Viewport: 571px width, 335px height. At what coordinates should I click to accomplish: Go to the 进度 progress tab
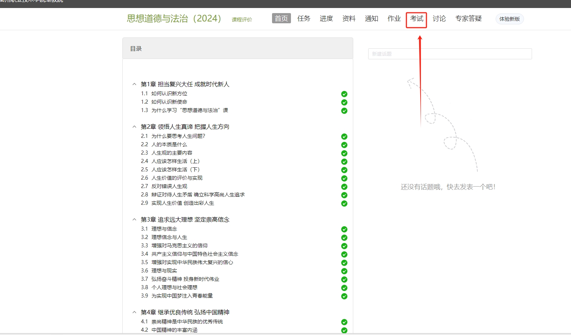[326, 19]
